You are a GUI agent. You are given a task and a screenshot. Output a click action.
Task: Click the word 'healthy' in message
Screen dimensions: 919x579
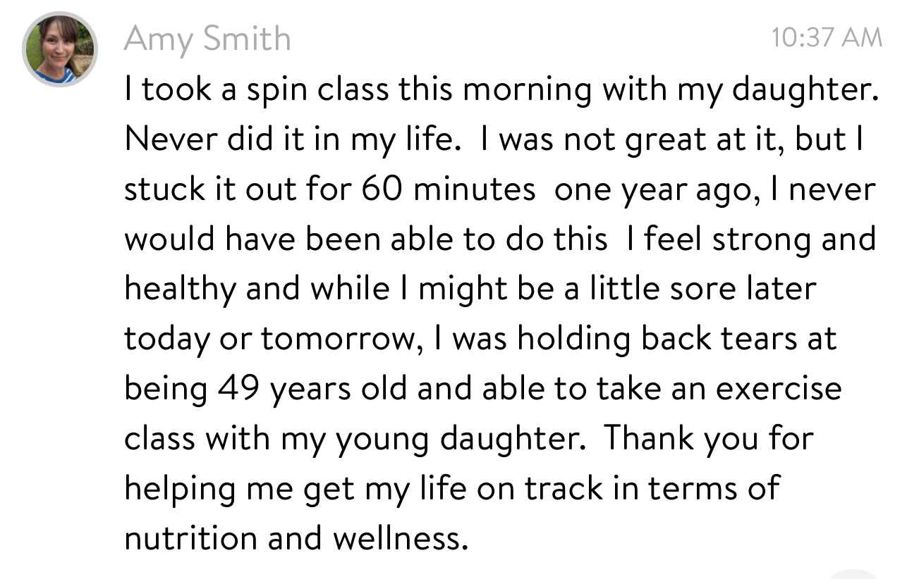coord(179,289)
